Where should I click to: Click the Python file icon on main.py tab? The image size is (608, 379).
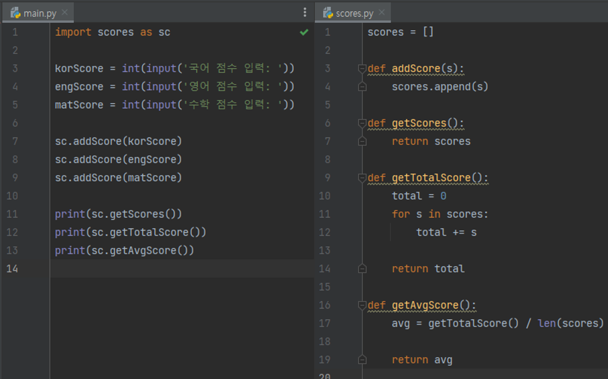[x=16, y=13]
